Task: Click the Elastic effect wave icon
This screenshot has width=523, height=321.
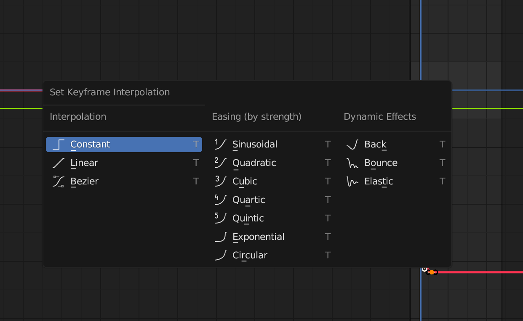Action: 352,182
